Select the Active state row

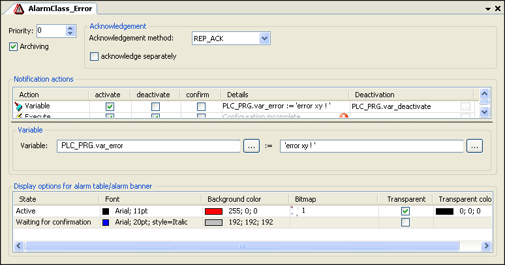[x=252, y=211]
